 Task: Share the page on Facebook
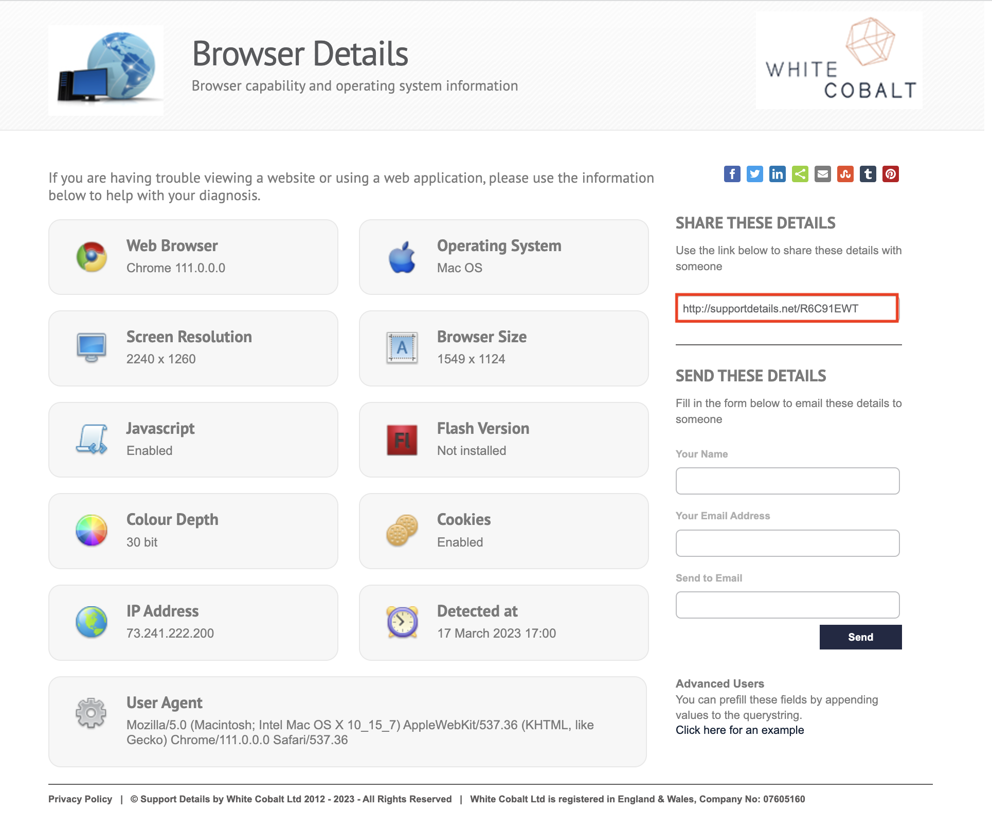732,174
